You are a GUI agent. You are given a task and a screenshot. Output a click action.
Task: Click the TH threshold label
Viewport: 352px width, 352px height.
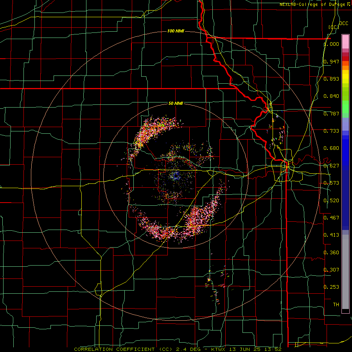click(x=336, y=305)
